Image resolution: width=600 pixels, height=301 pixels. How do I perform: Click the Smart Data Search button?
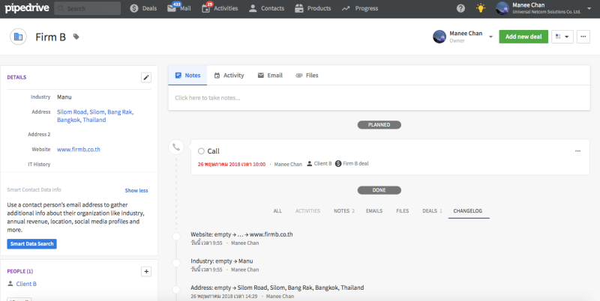point(31,244)
